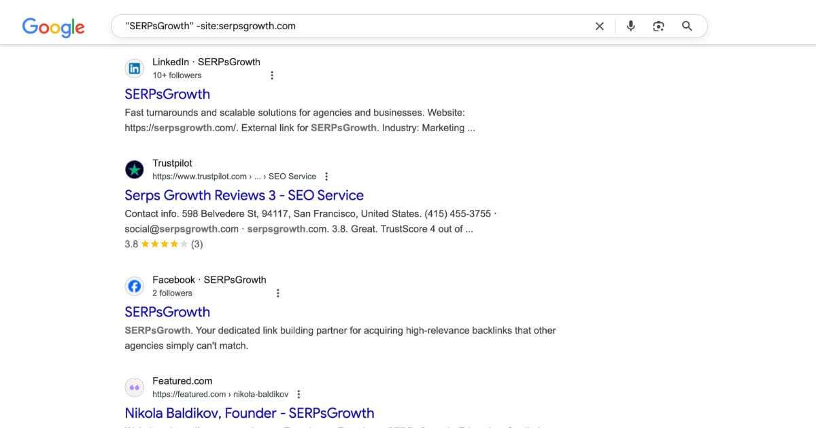
Task: Click the Facebook favicon next to SERPsGrowth
Action: [x=134, y=285]
